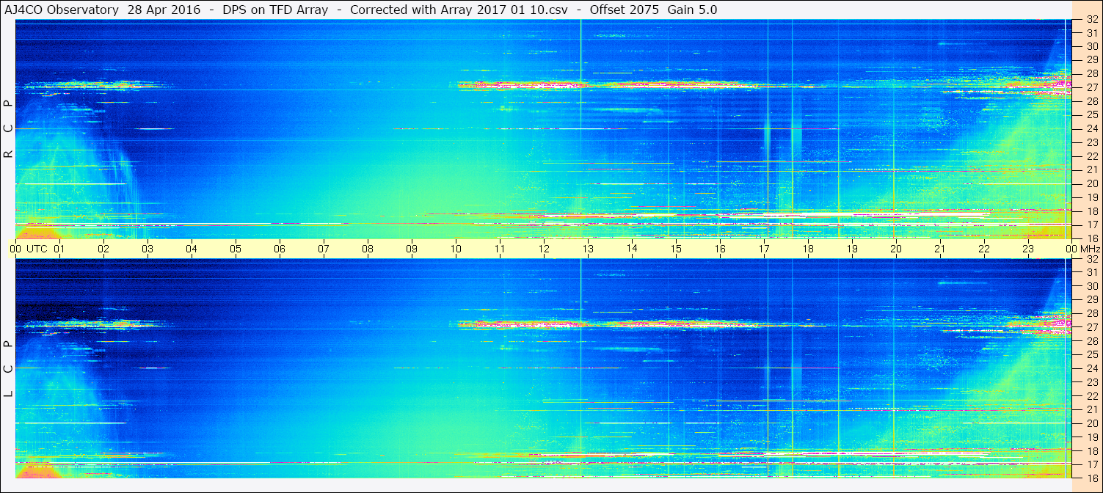Screen dimensions: 1103x493
Task: Click the 22 hour label on time axis
Action: tap(983, 249)
